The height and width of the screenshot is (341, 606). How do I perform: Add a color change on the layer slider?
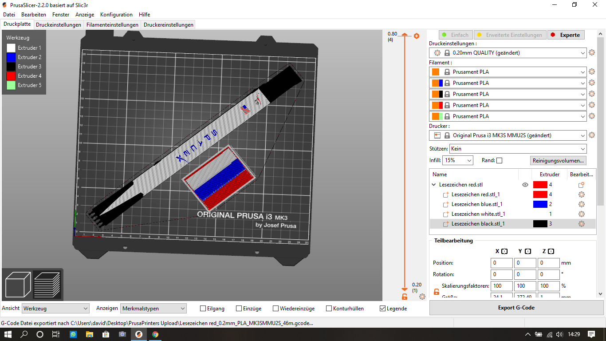click(417, 36)
